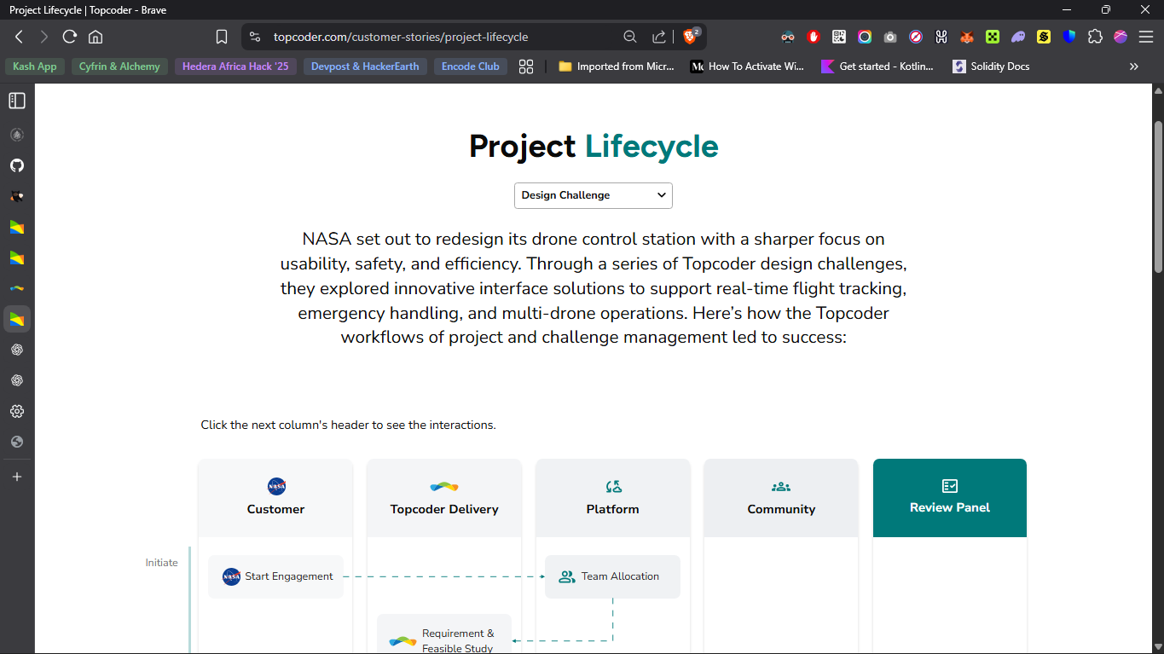Open the Imported from Micr... bookmarks folder
This screenshot has width=1164, height=654.
click(x=616, y=67)
